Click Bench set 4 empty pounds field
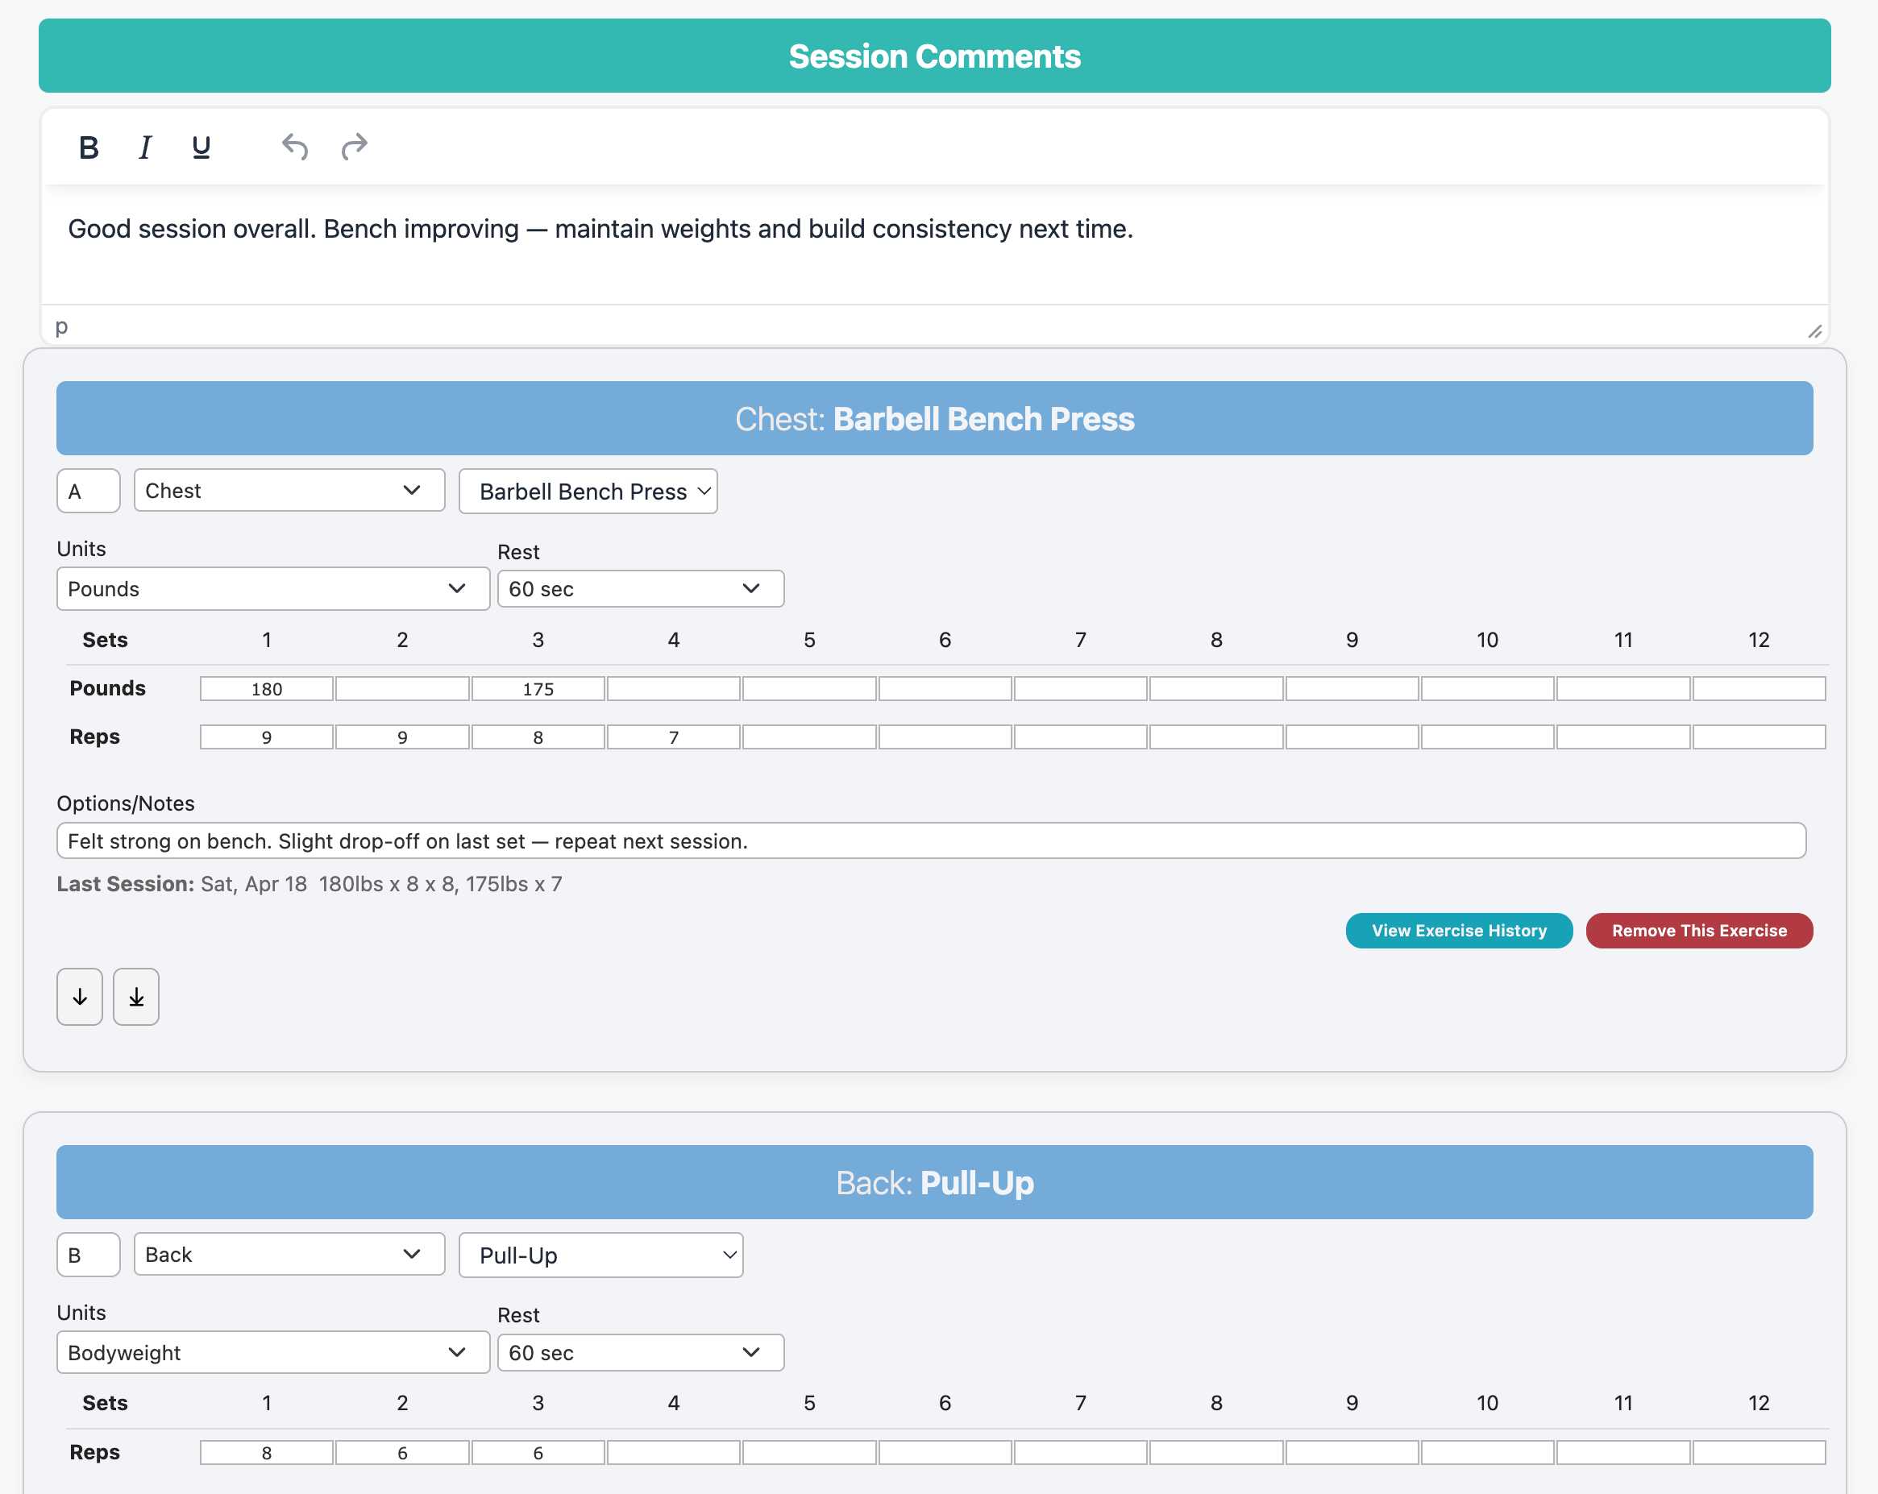Screen dimensions: 1878x1494 673,689
